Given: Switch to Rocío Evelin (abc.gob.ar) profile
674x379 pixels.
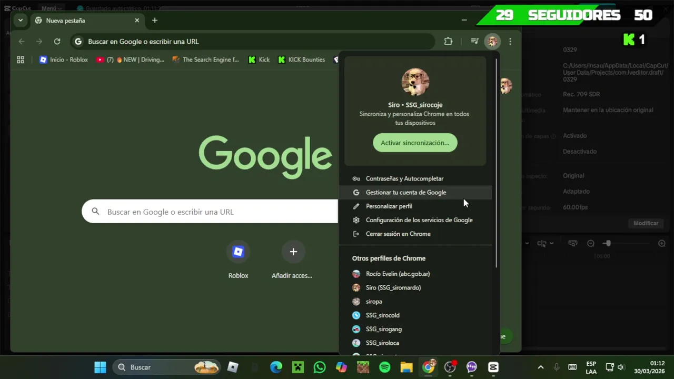Looking at the screenshot, I should coord(415,274).
